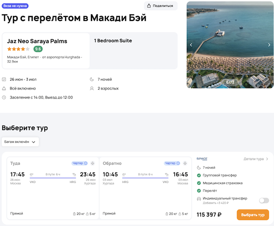Click the Выбрать тур button
This screenshot has width=274, height=226.
[253, 215]
